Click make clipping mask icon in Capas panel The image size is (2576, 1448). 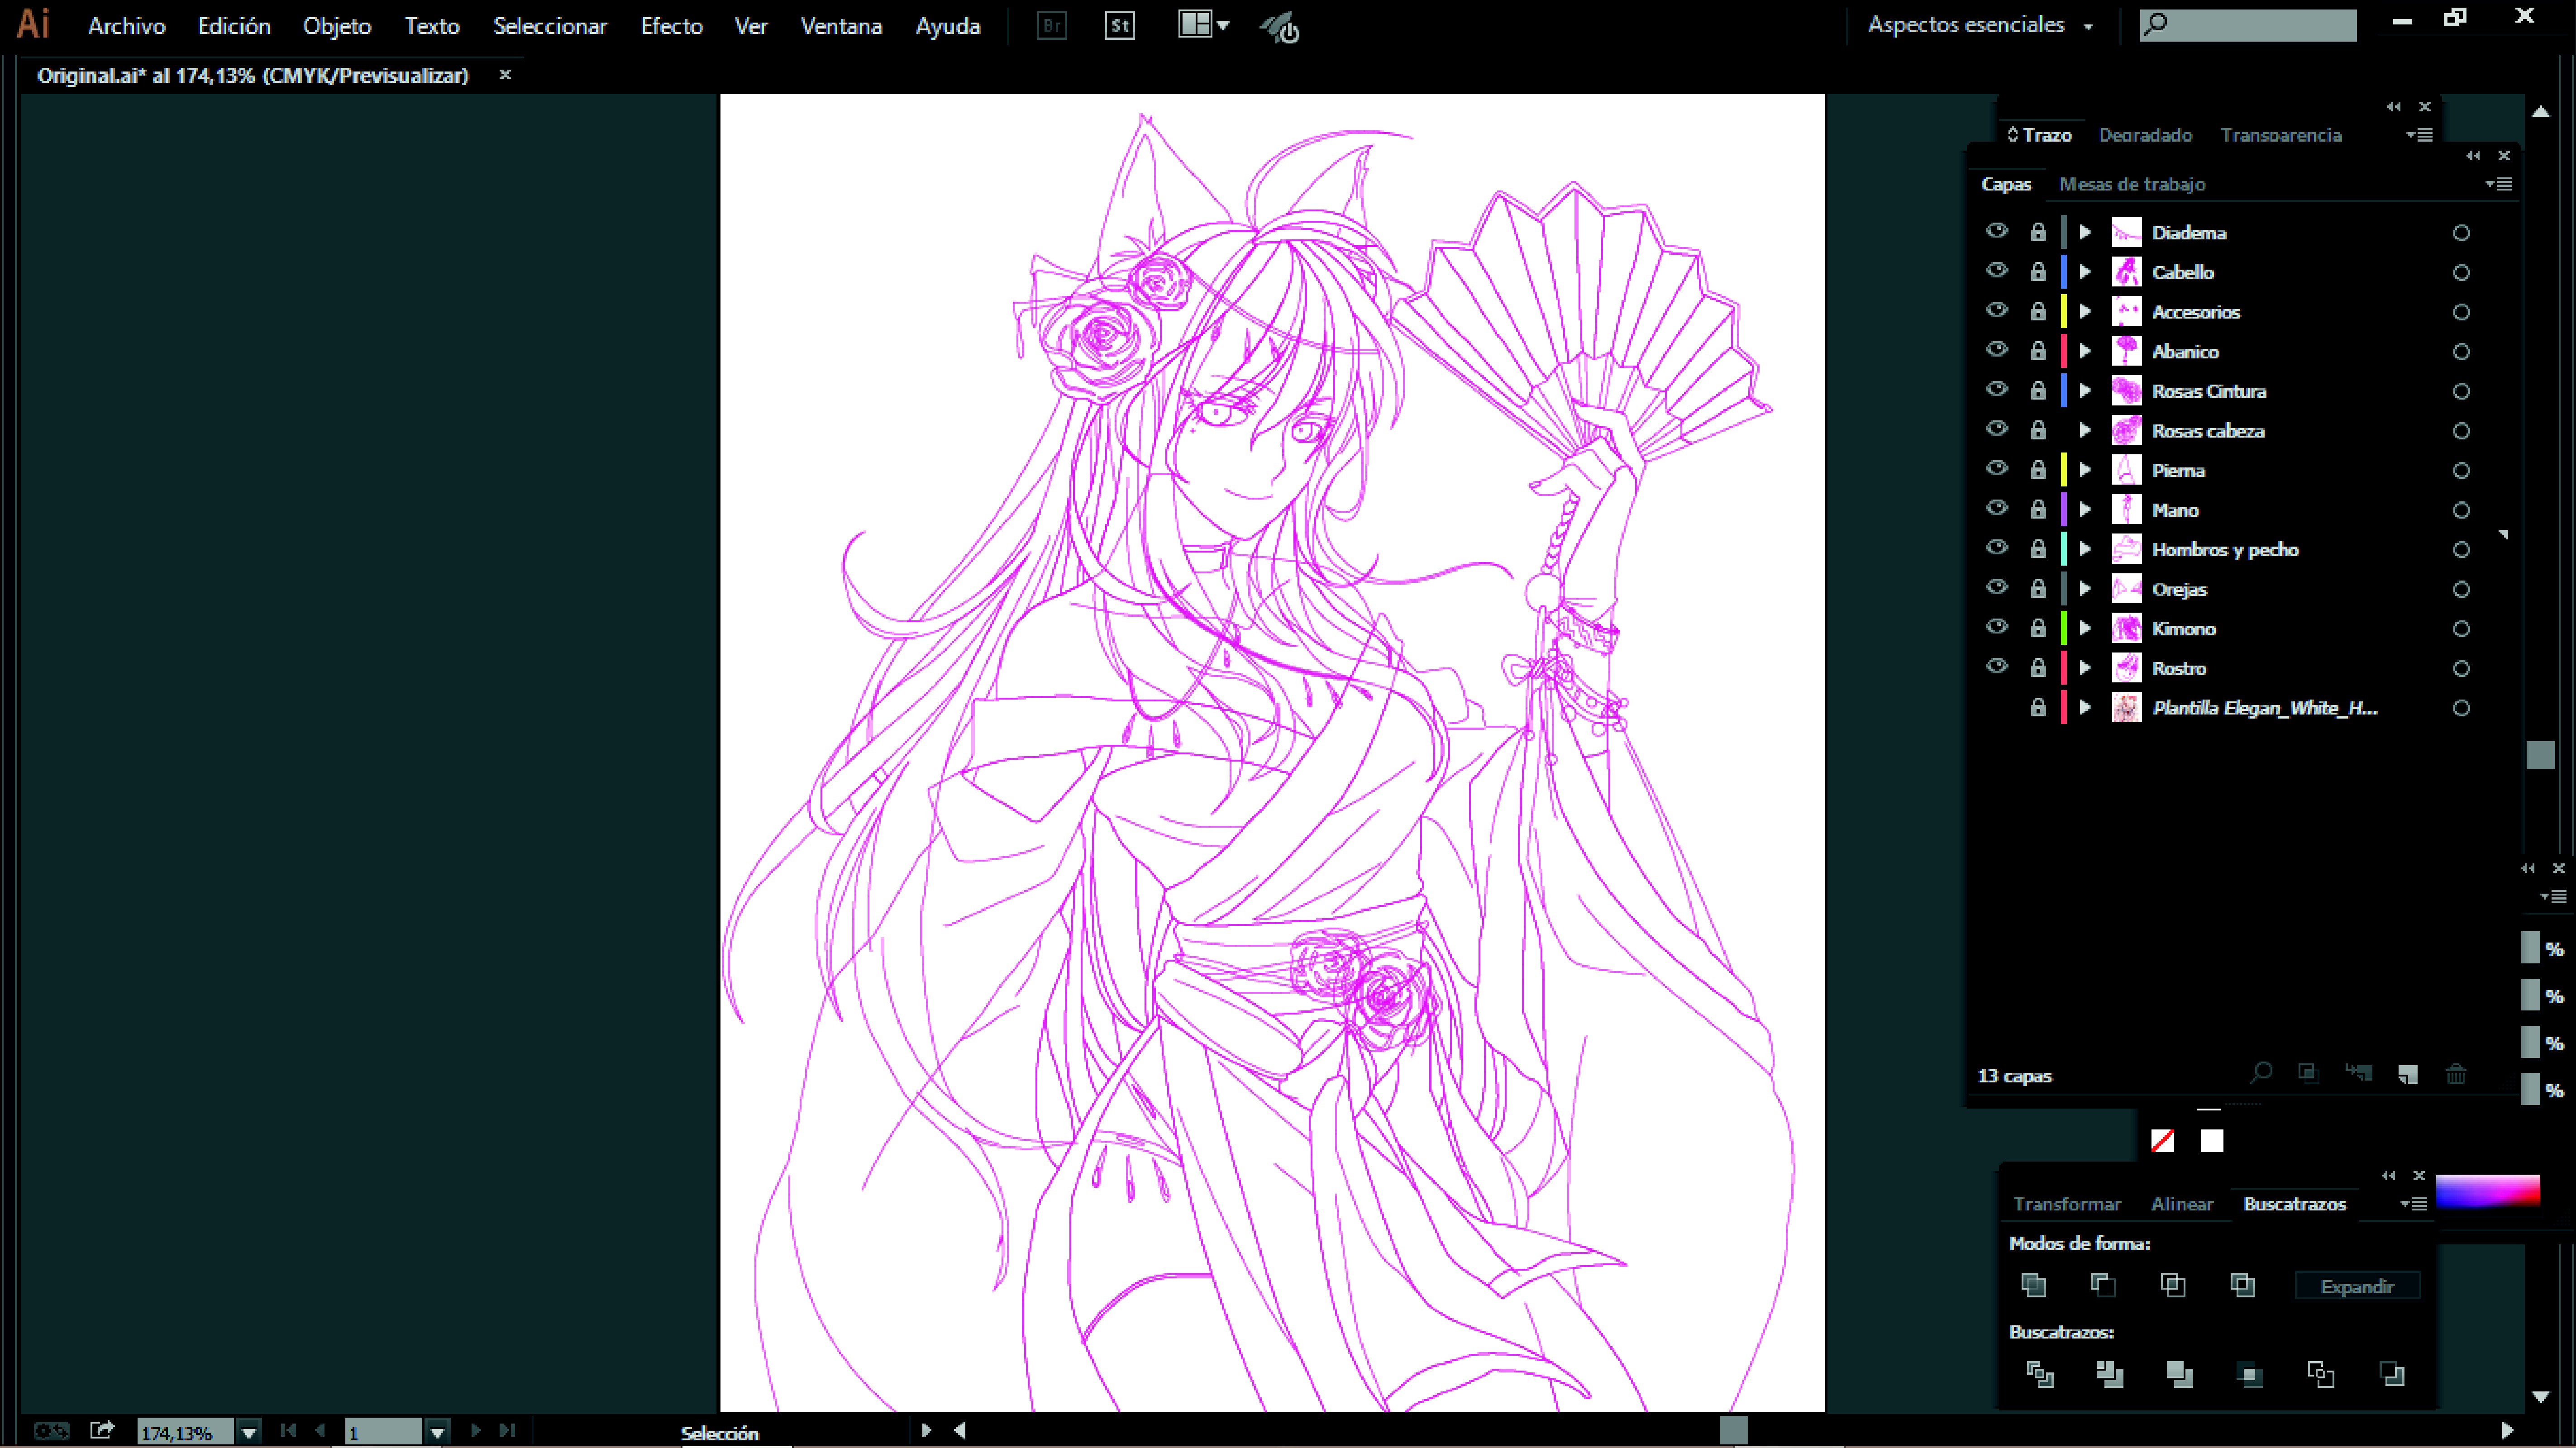tap(2308, 1073)
